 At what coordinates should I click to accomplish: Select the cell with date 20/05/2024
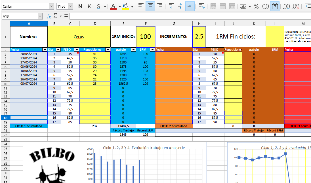click(x=29, y=54)
